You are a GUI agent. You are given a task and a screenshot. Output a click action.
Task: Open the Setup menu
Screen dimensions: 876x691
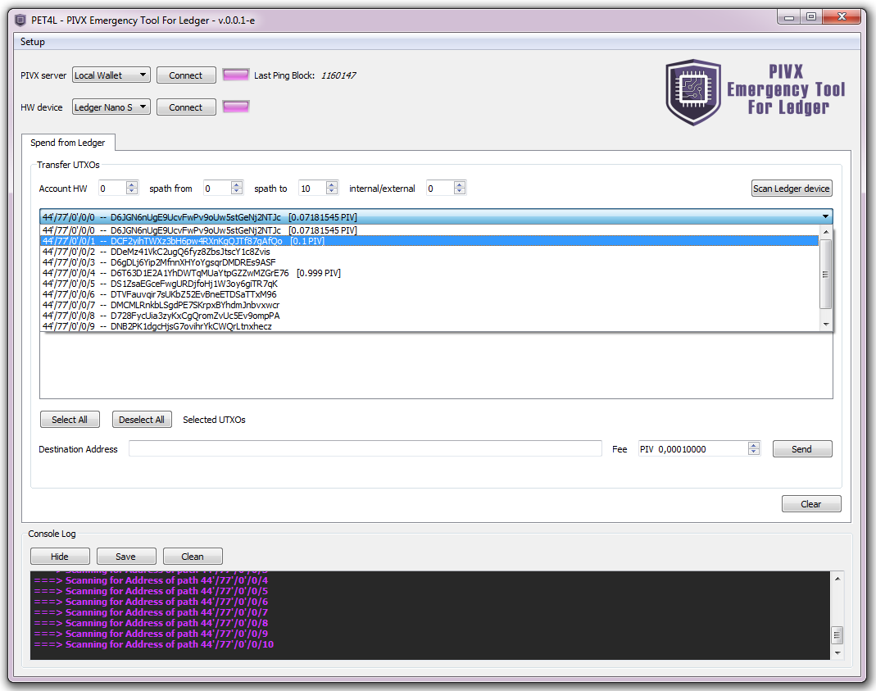click(33, 42)
